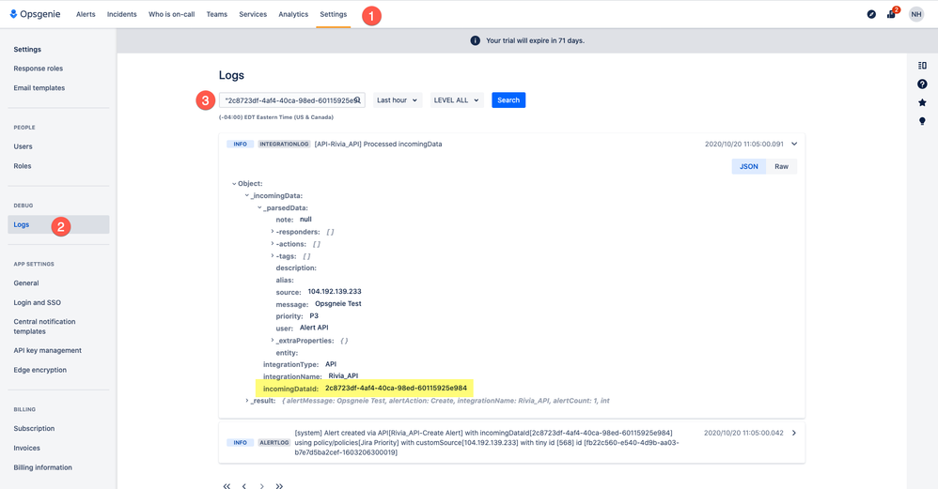Click the highlighted incomingDataId value
This screenshot has height=489, width=938.
click(x=396, y=388)
